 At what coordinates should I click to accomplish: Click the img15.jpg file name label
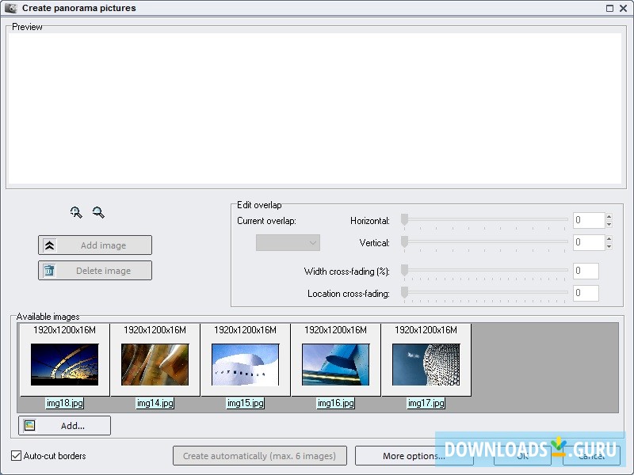coord(246,403)
